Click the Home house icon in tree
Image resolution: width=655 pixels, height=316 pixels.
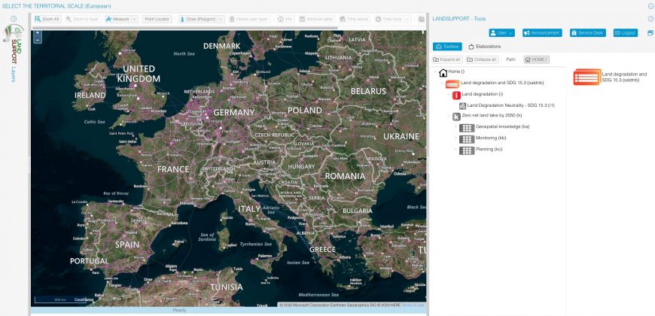pyautogui.click(x=443, y=72)
